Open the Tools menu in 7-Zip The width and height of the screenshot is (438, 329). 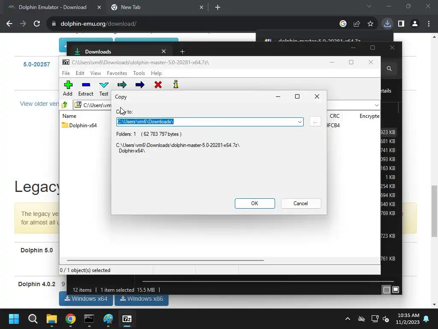click(x=139, y=73)
